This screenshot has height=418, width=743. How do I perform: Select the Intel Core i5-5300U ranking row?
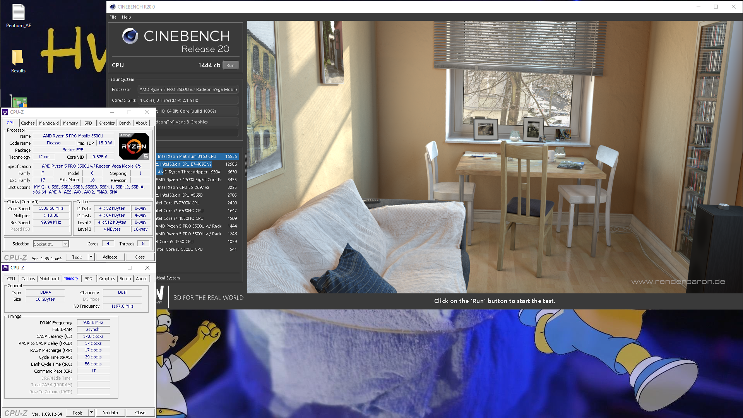coord(197,249)
